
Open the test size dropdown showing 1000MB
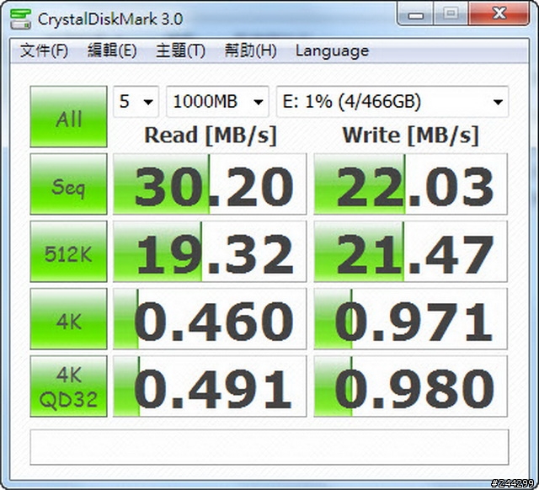coord(217,102)
